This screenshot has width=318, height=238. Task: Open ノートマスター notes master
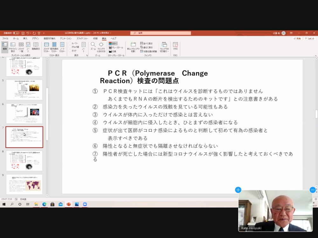point(62,47)
